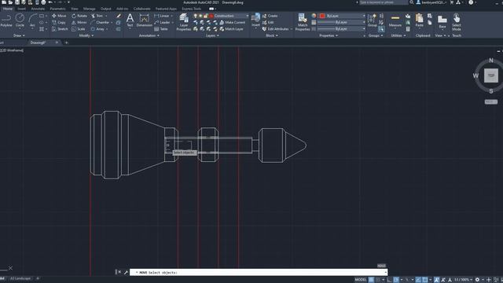Toggle ortho mode in status bar
The image size is (503, 283).
point(389,280)
